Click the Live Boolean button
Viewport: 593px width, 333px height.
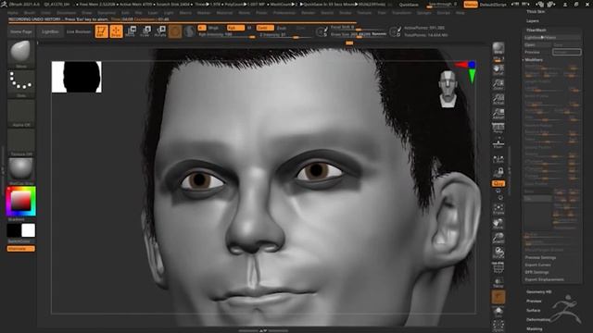tap(79, 31)
